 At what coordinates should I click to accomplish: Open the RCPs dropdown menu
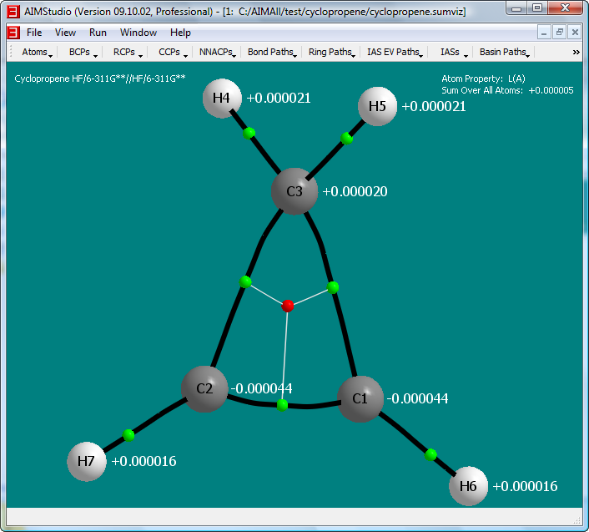tap(128, 52)
